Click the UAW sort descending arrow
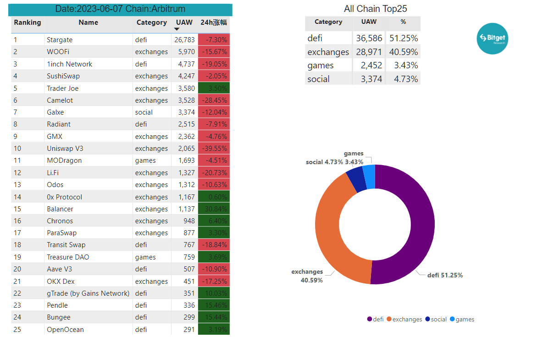537x337 pixels. 177,29
